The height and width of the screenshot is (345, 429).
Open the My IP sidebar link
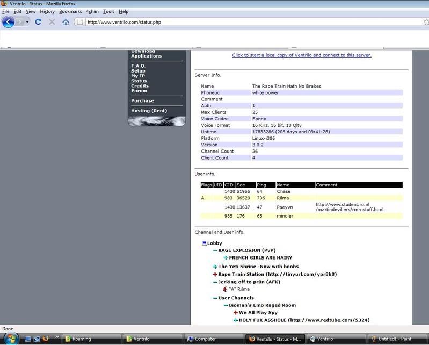tap(138, 76)
